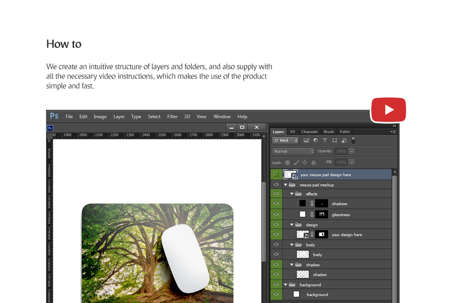Filter layers by adjustment layers
The image size is (455, 303).
(315, 141)
